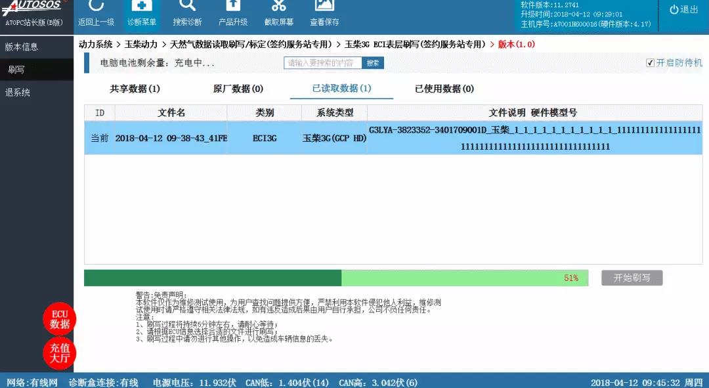Image resolution: width=709 pixels, height=388 pixels.
Task: Open the red 充值大厅 round button
Action: click(x=60, y=353)
